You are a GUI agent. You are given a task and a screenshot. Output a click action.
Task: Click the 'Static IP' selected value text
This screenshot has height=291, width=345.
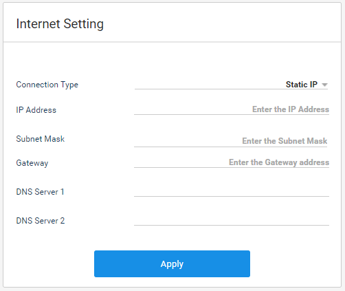pyautogui.click(x=302, y=85)
